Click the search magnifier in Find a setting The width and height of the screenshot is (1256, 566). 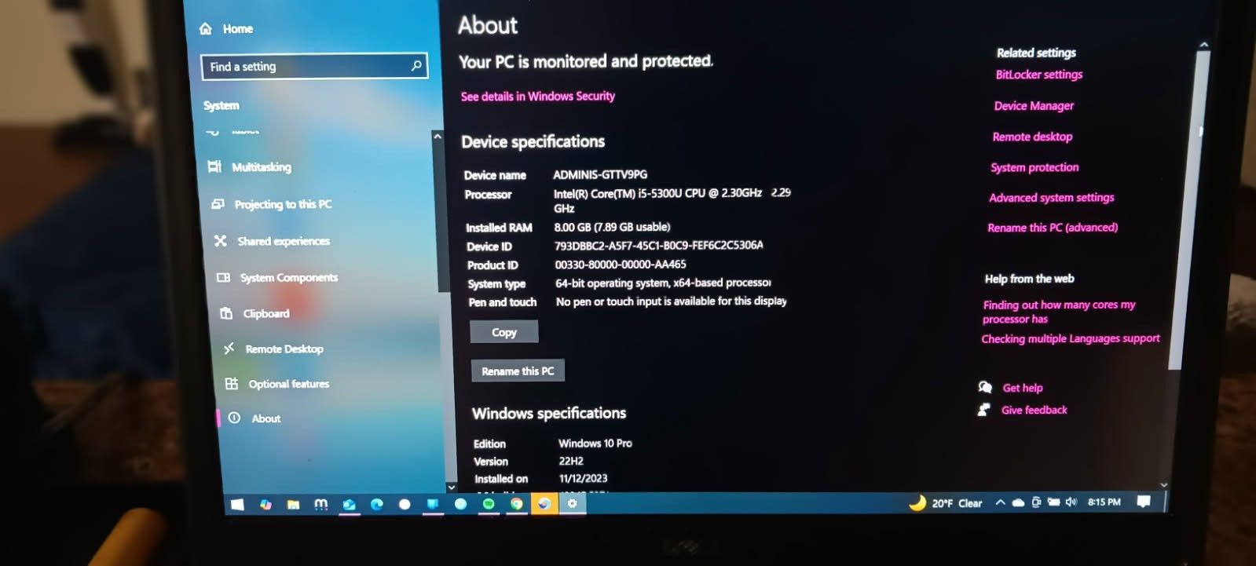click(x=416, y=66)
